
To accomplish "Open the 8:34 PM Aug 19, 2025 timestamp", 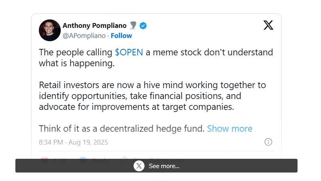I will coord(73,142).
